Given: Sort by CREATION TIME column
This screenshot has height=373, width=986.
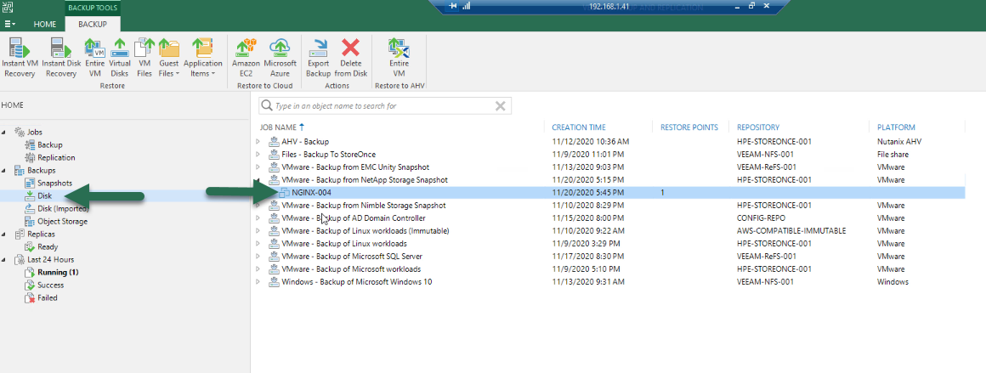Looking at the screenshot, I should 579,127.
